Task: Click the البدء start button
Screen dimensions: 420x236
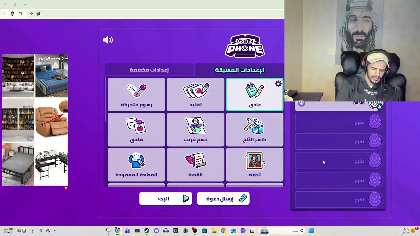Action: click(x=166, y=198)
